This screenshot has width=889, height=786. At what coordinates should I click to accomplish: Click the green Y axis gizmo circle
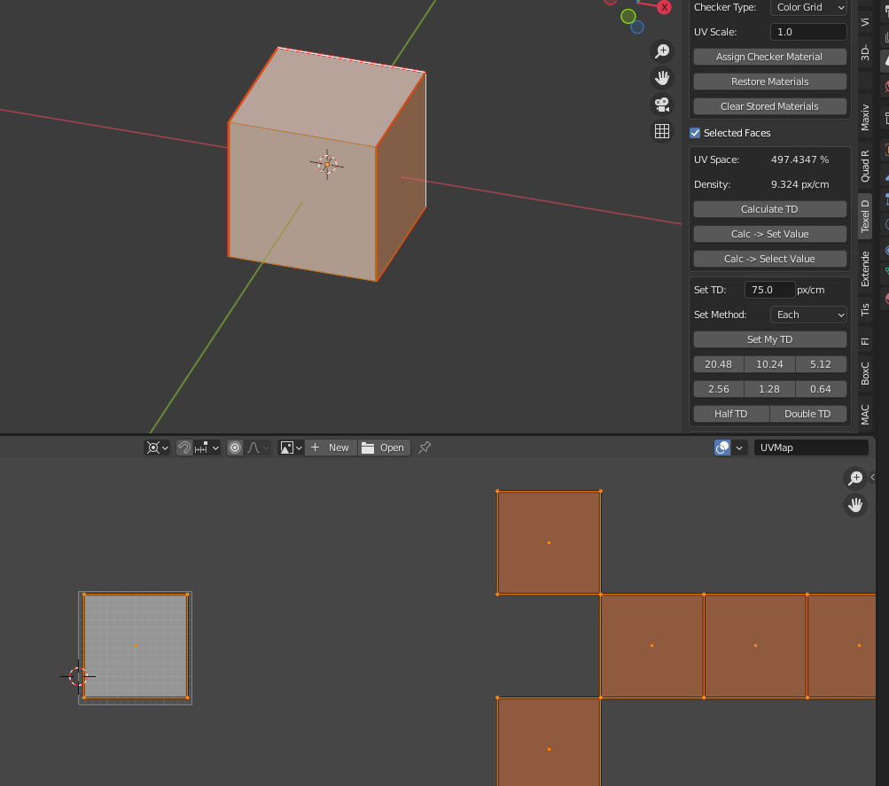(x=628, y=17)
